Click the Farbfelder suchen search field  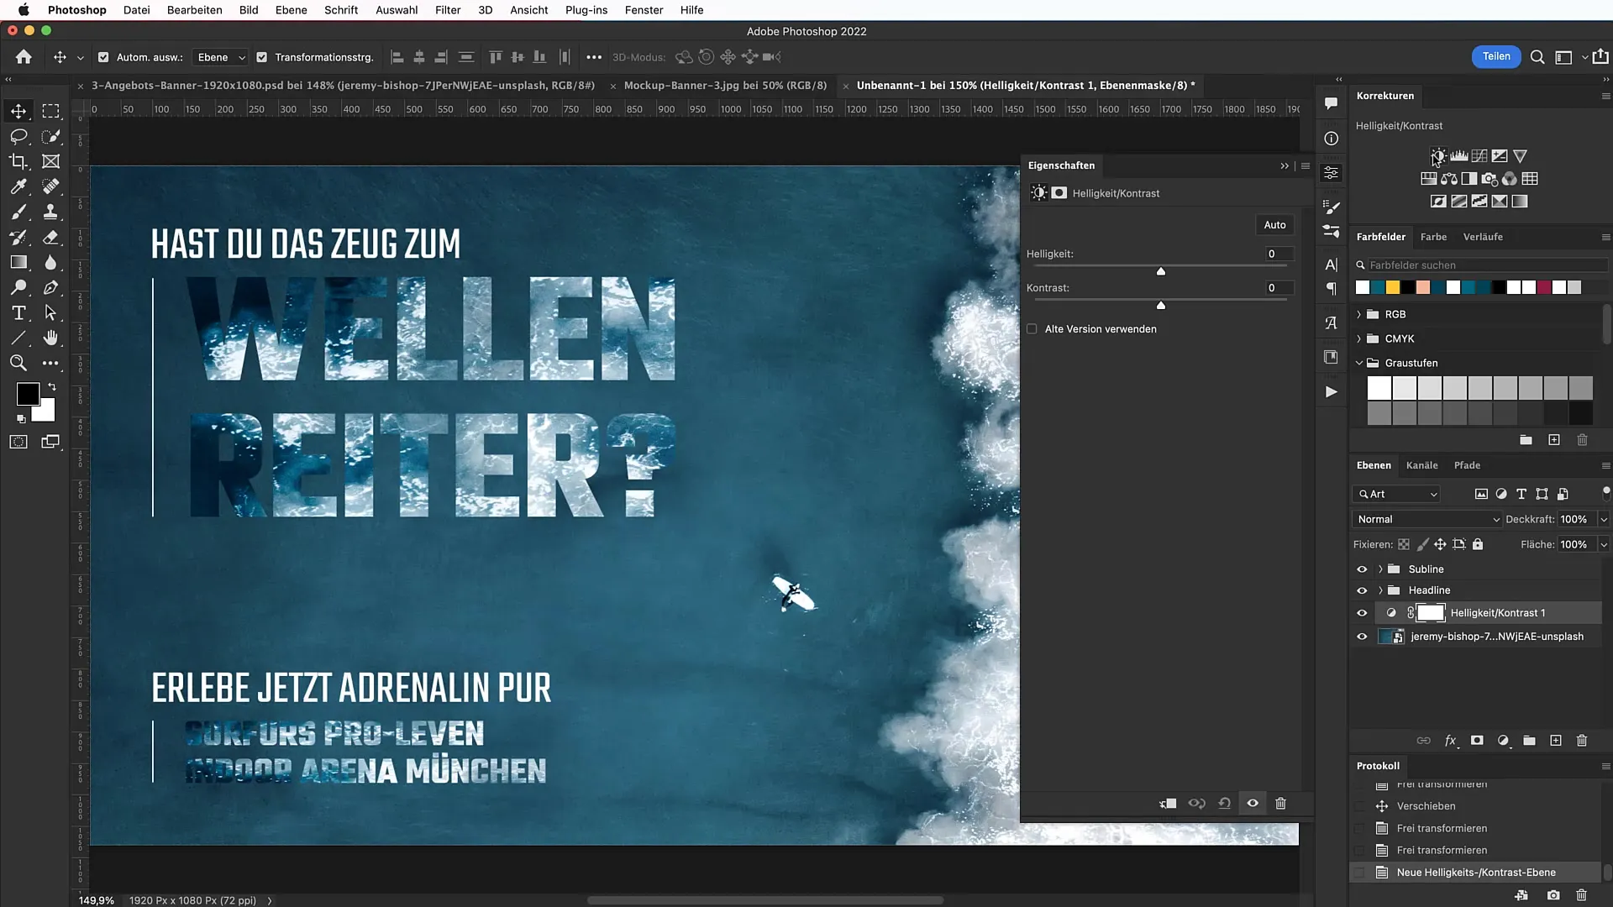1487,265
